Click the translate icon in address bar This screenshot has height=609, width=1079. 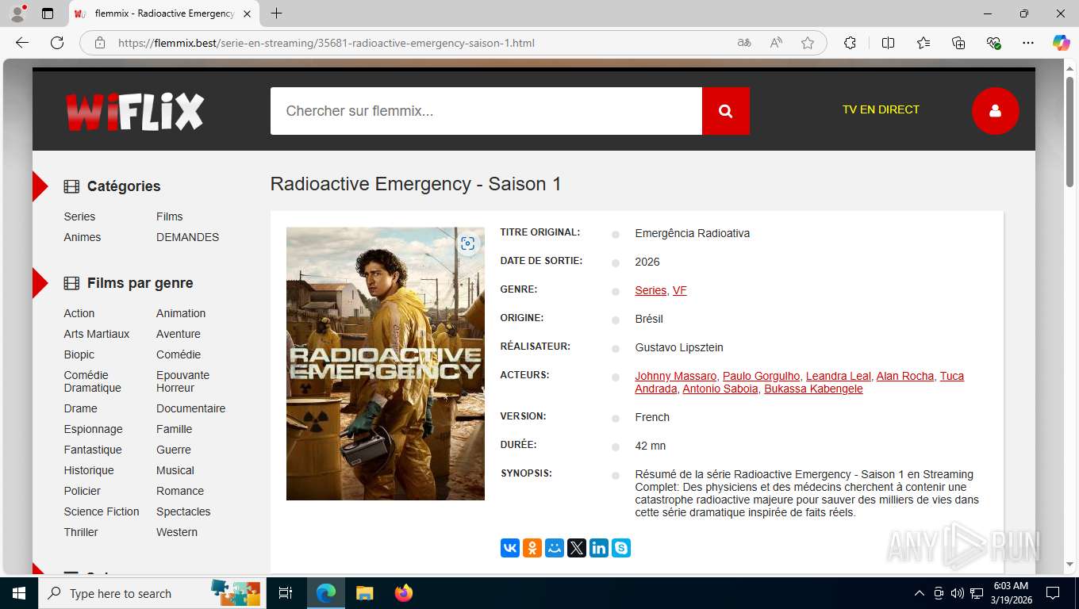coord(744,43)
